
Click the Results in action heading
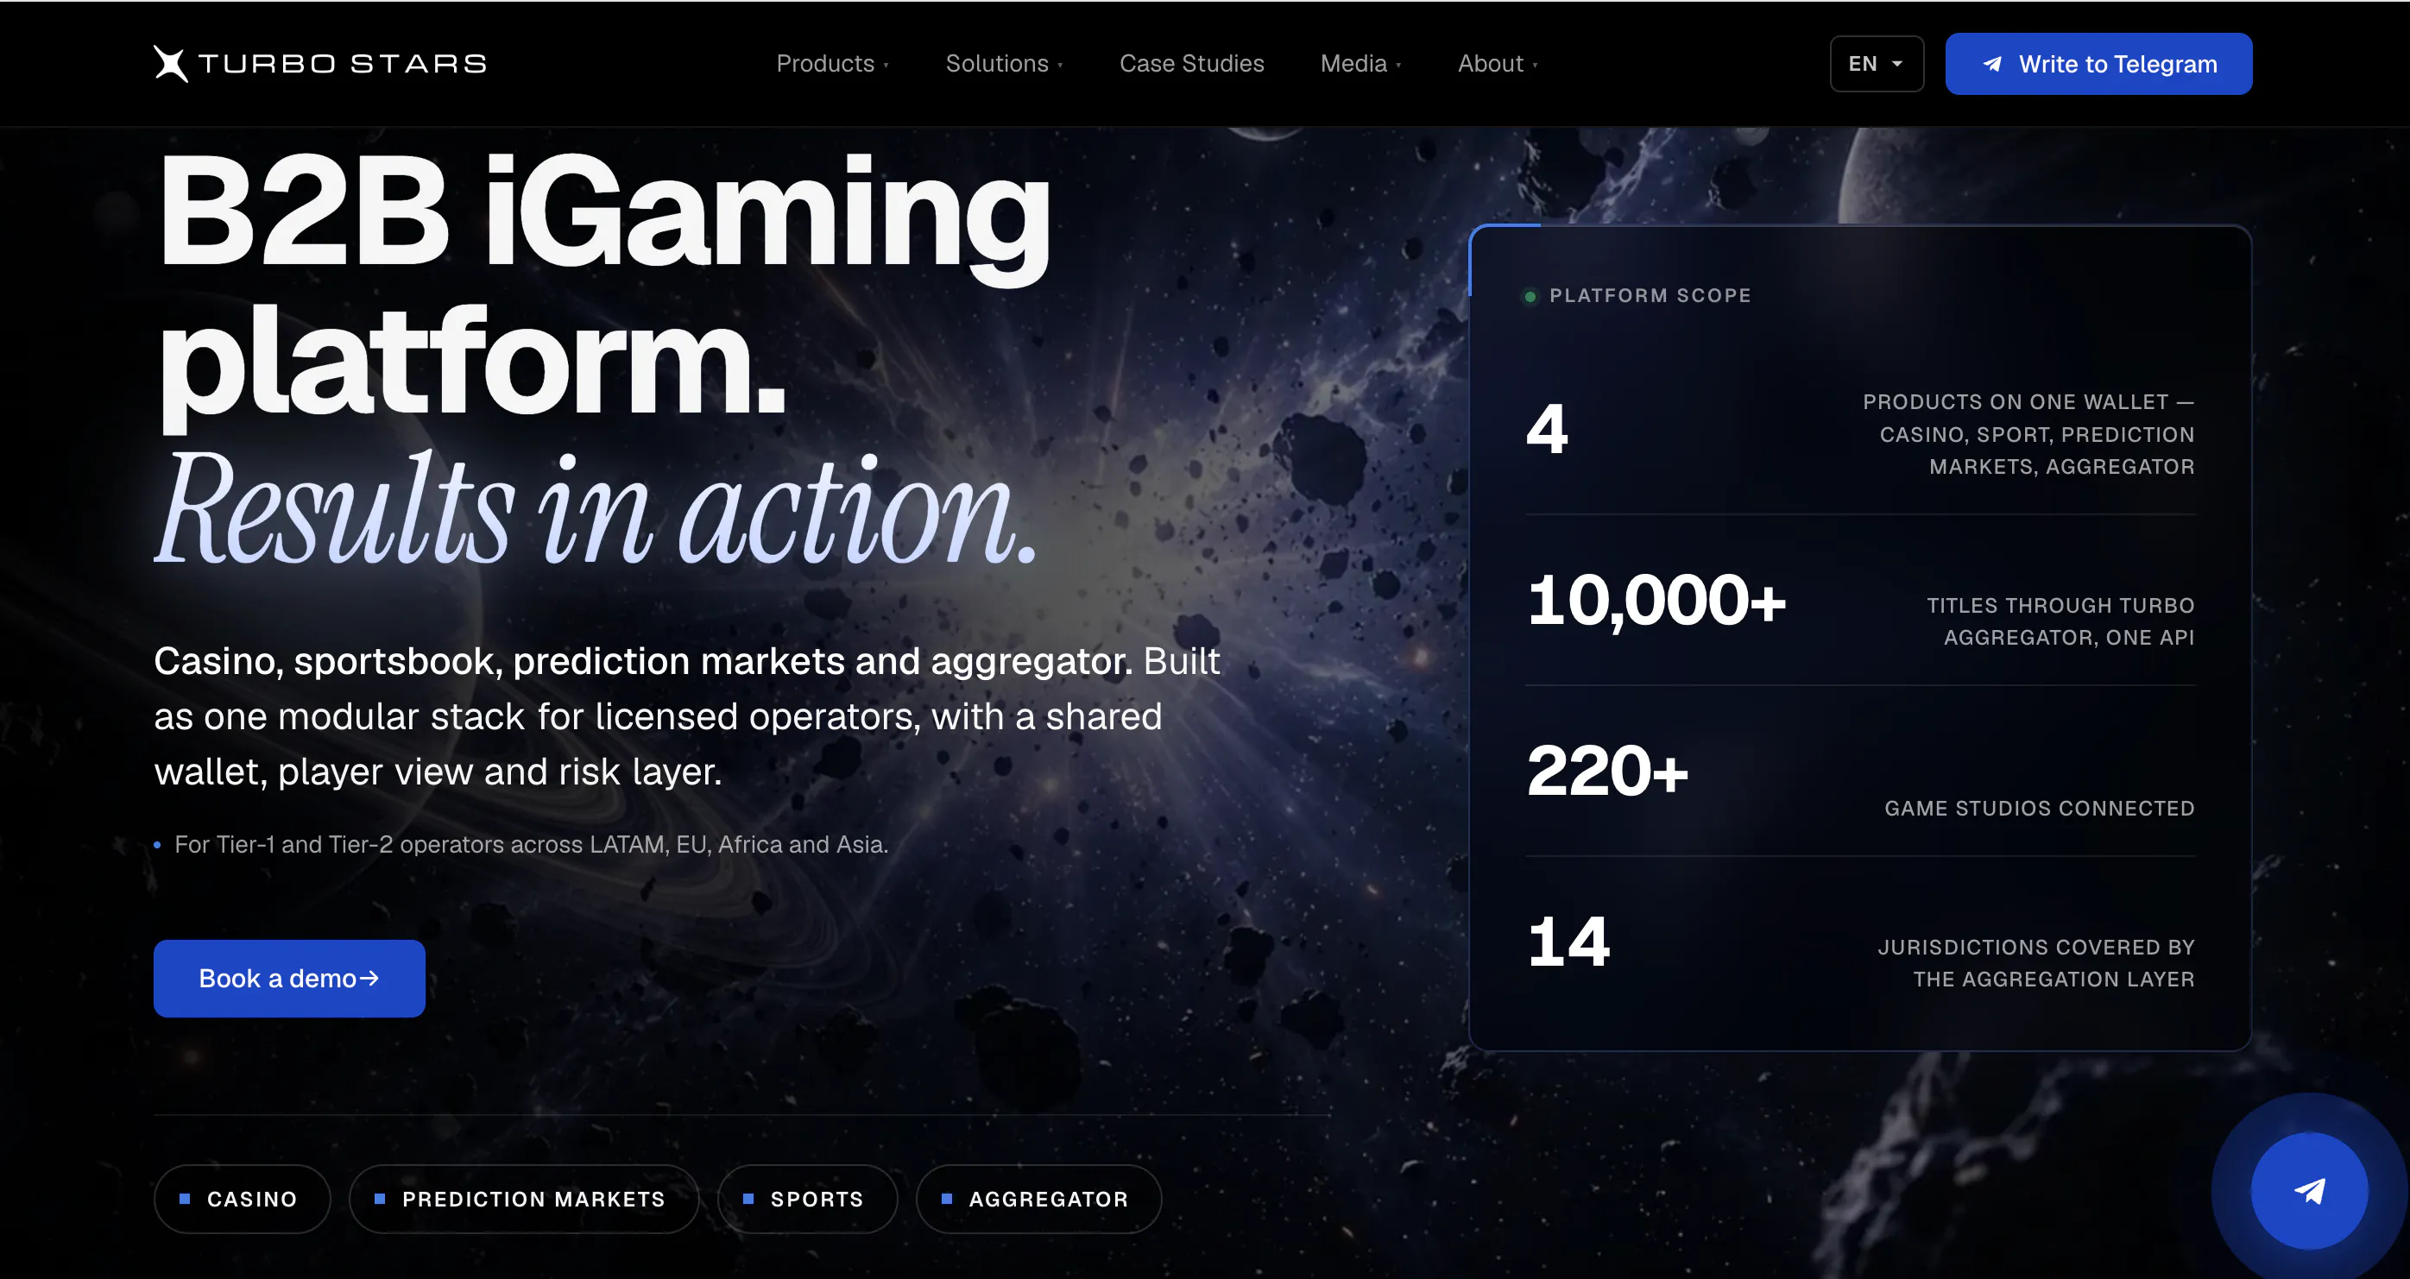tap(596, 509)
